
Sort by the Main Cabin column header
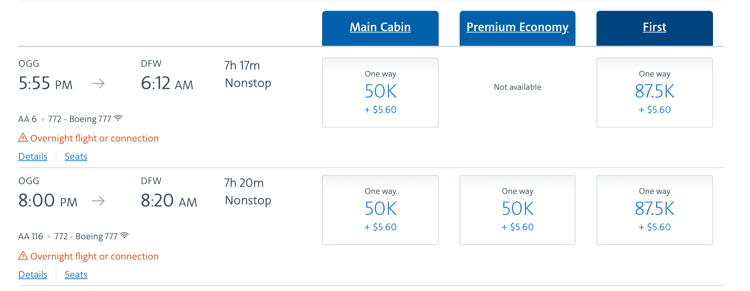pos(380,27)
